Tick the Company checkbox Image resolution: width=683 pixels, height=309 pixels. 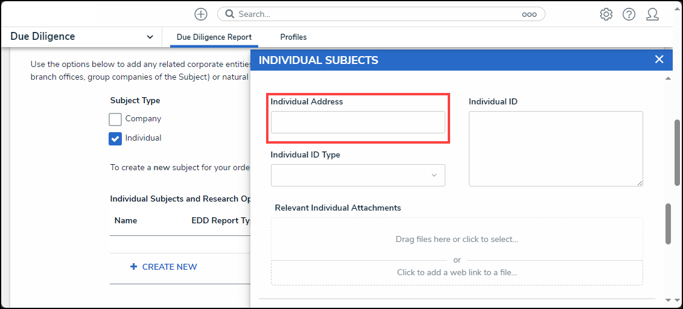click(x=115, y=119)
